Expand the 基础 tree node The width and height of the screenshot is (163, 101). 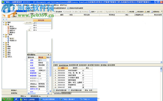[3, 53]
